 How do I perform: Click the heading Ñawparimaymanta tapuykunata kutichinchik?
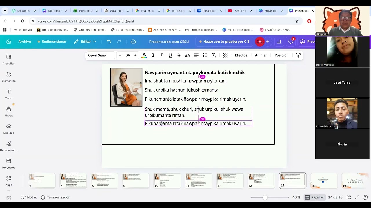[x=195, y=73]
